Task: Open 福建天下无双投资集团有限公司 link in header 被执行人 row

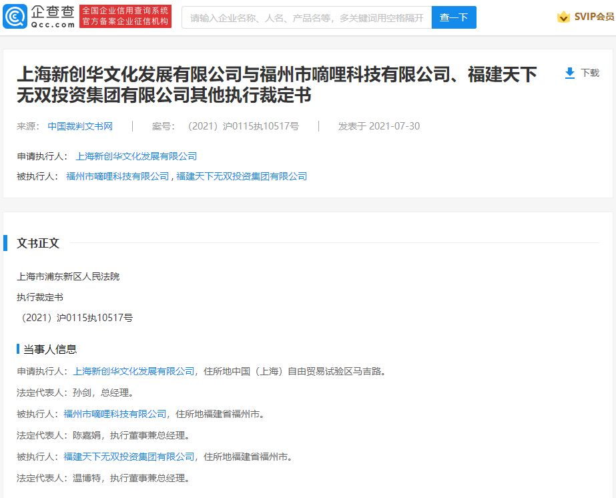Action: (x=241, y=176)
